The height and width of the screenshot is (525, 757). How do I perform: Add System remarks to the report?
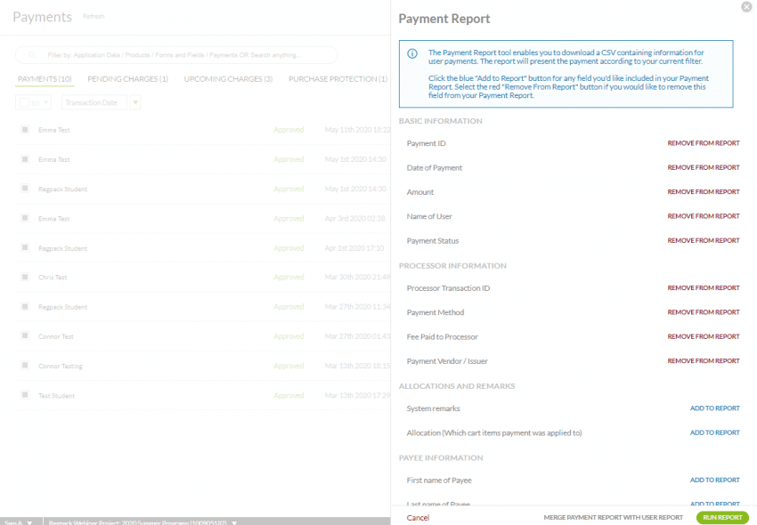coord(714,408)
